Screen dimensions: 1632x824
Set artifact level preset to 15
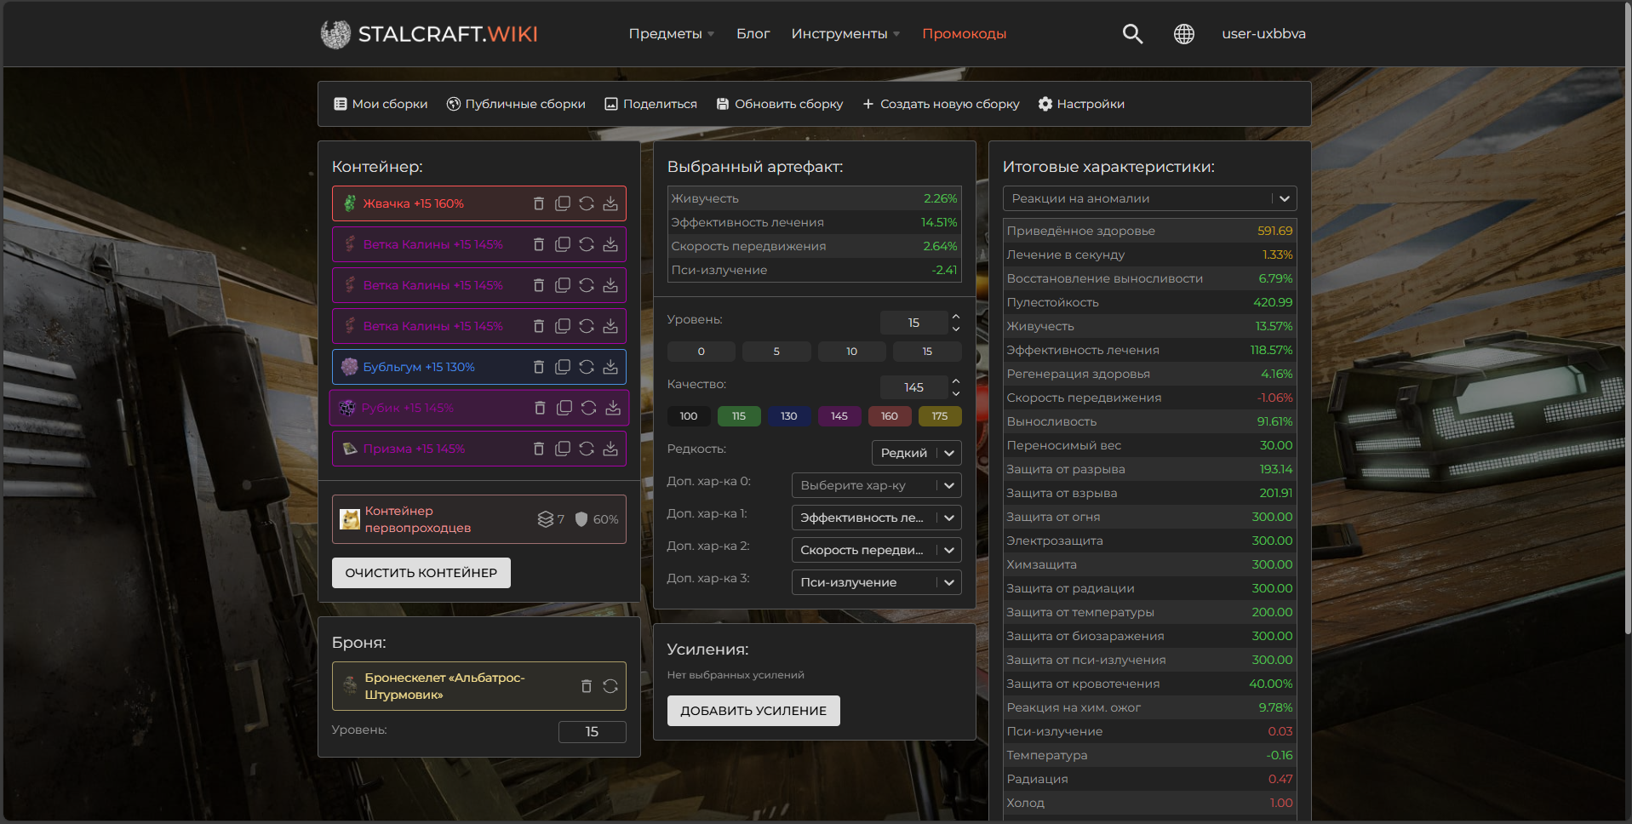point(927,352)
